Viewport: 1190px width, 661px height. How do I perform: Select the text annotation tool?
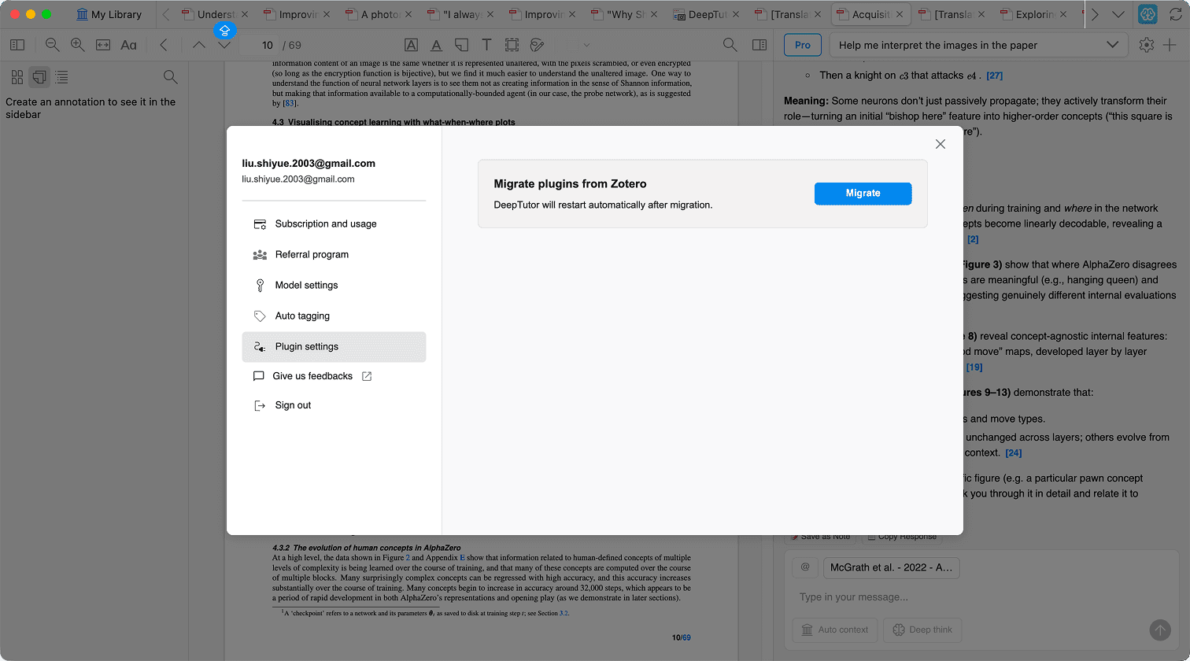tap(486, 45)
